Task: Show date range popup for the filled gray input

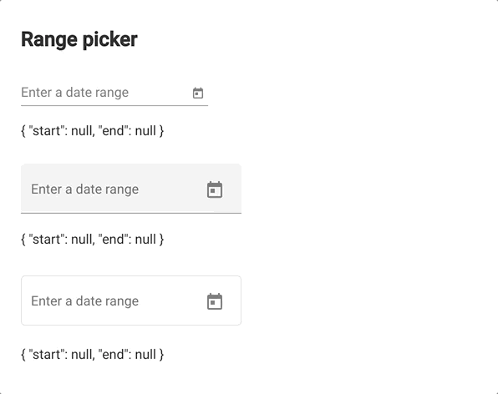Action: point(215,189)
